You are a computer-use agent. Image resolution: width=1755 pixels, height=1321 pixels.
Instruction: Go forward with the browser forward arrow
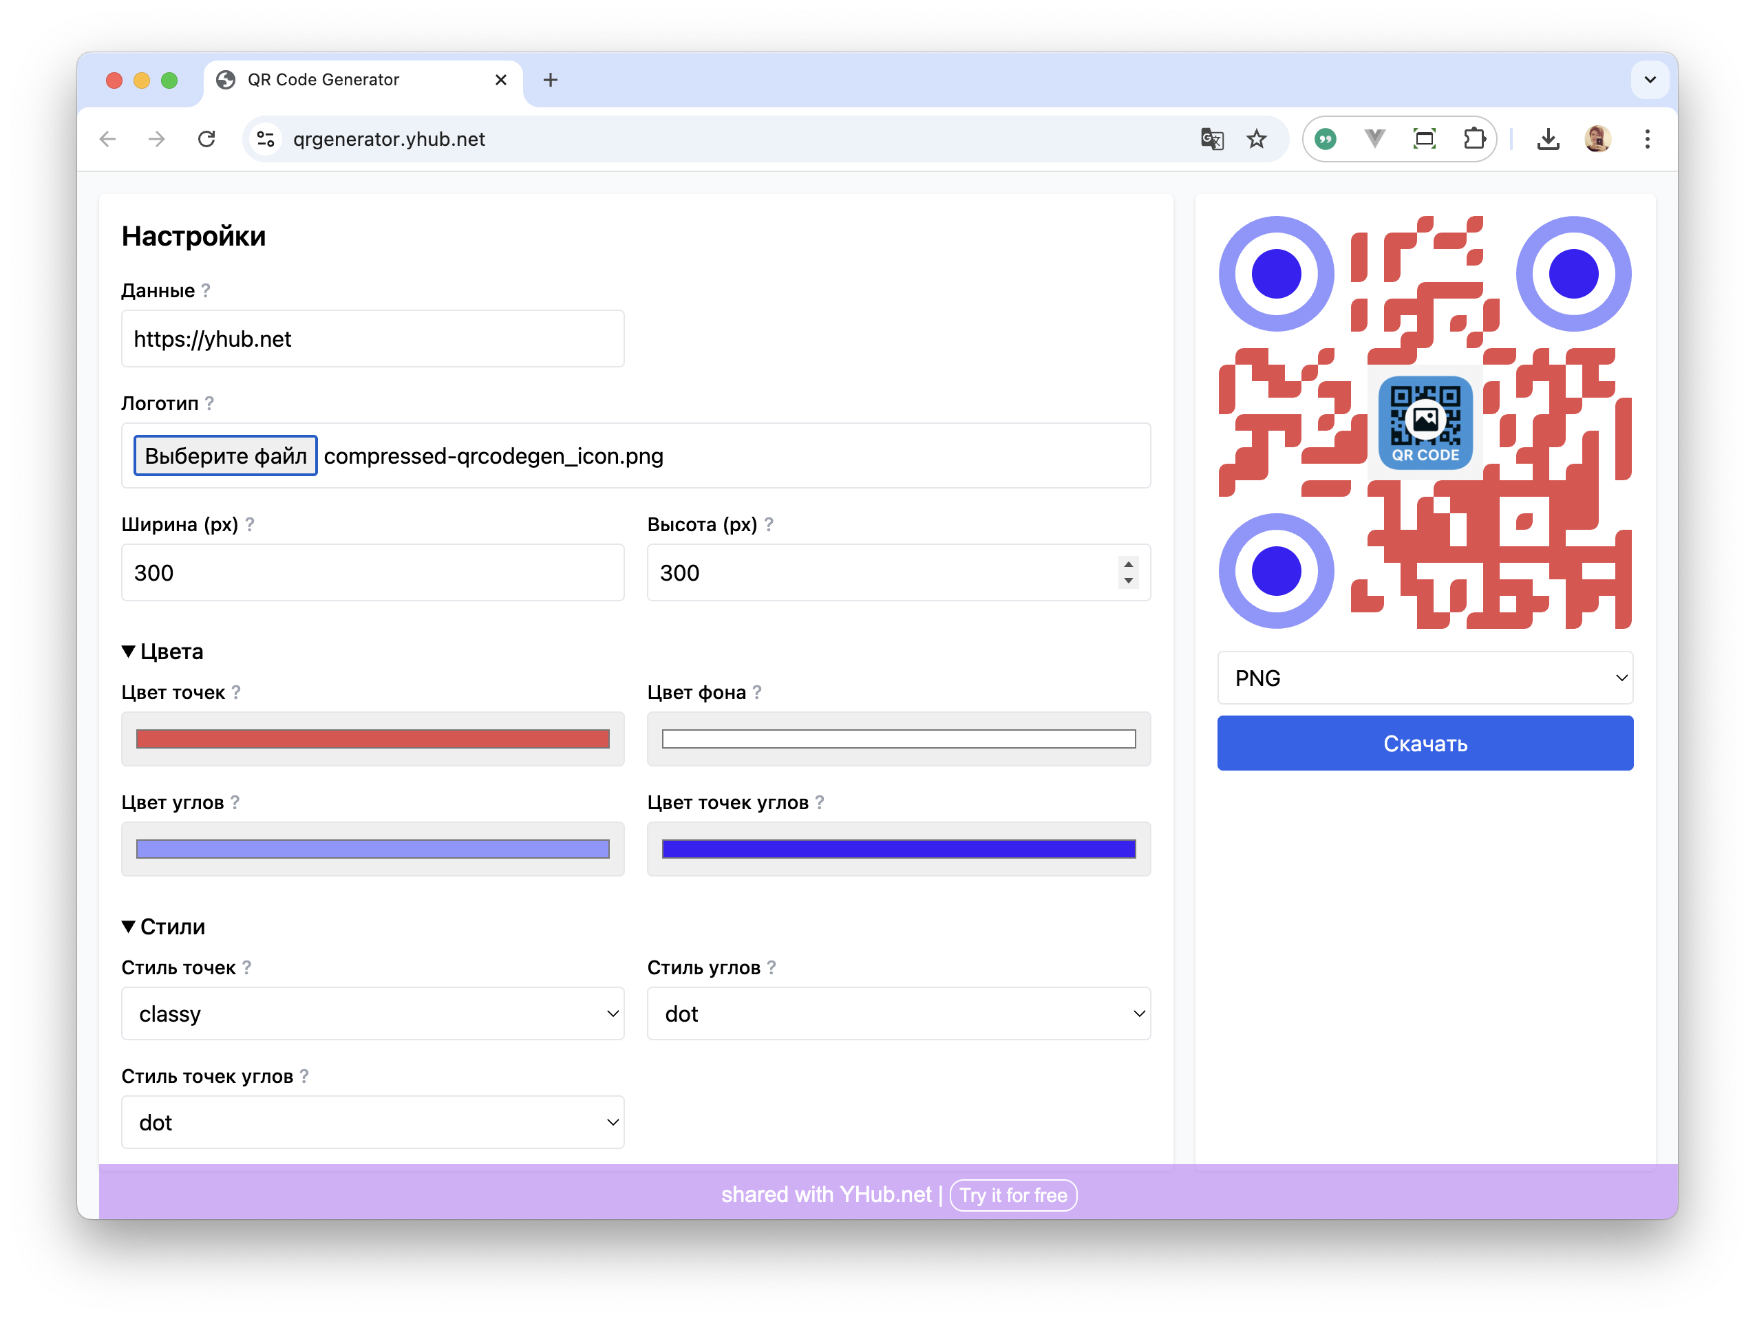[157, 140]
